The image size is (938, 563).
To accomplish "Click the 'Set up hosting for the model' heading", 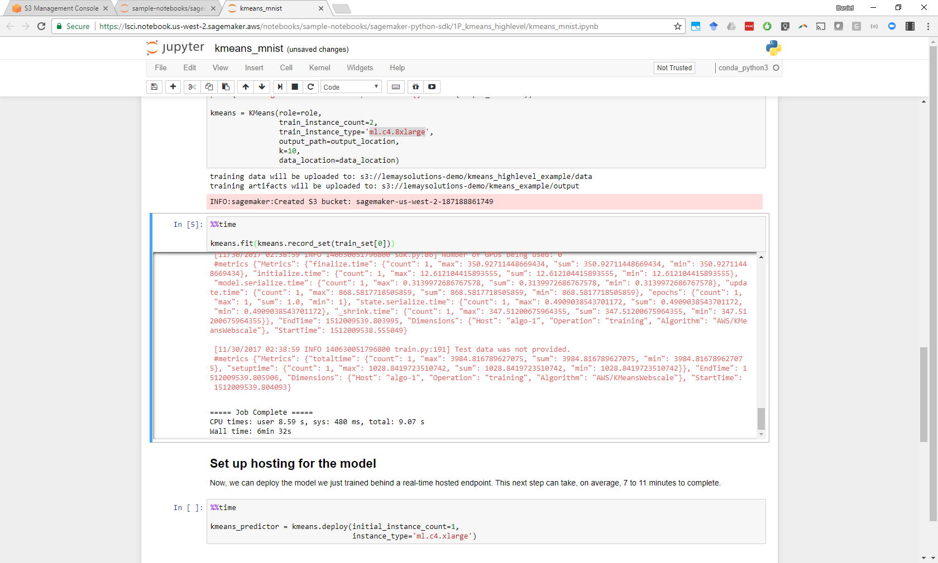I will pyautogui.click(x=293, y=464).
